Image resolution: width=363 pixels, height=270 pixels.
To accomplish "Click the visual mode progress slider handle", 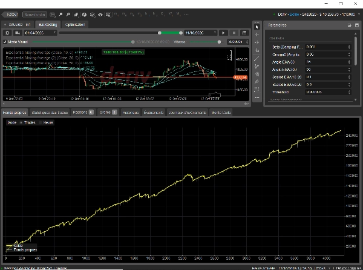I will 133,42.
